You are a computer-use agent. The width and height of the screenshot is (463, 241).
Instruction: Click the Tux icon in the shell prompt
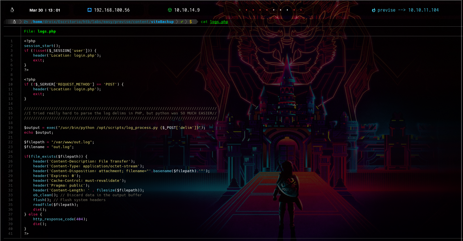(x=14, y=22)
